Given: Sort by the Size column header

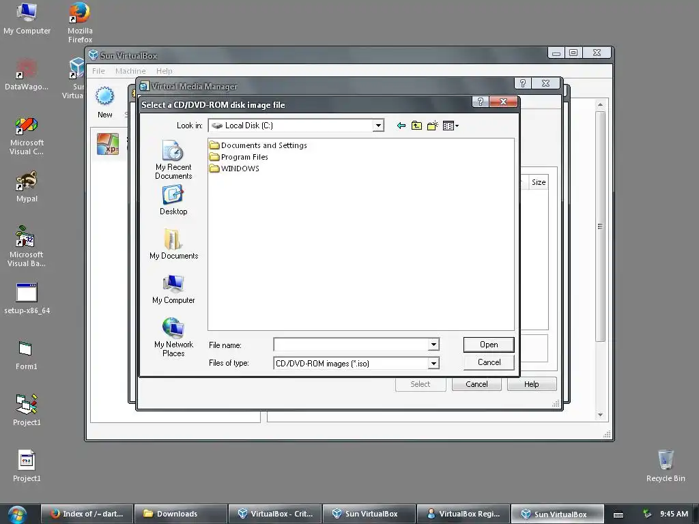Looking at the screenshot, I should (x=538, y=182).
